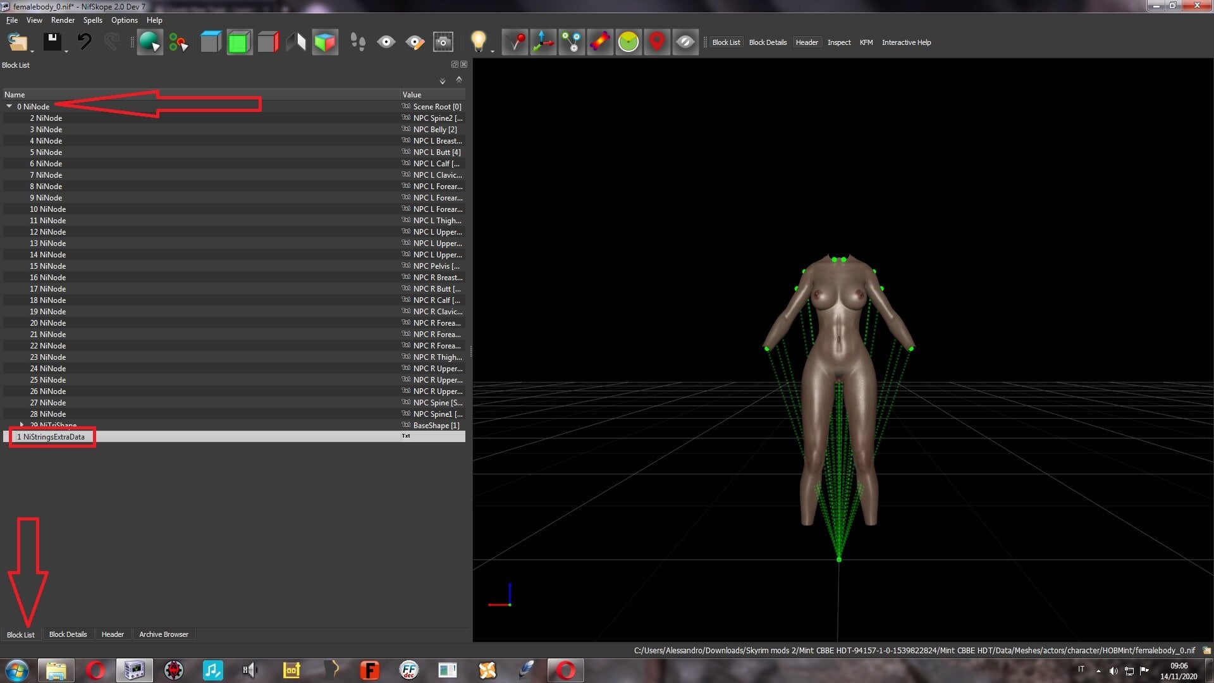
Task: Select the 15 NiNode NPC Pelvis row
Action: point(234,266)
